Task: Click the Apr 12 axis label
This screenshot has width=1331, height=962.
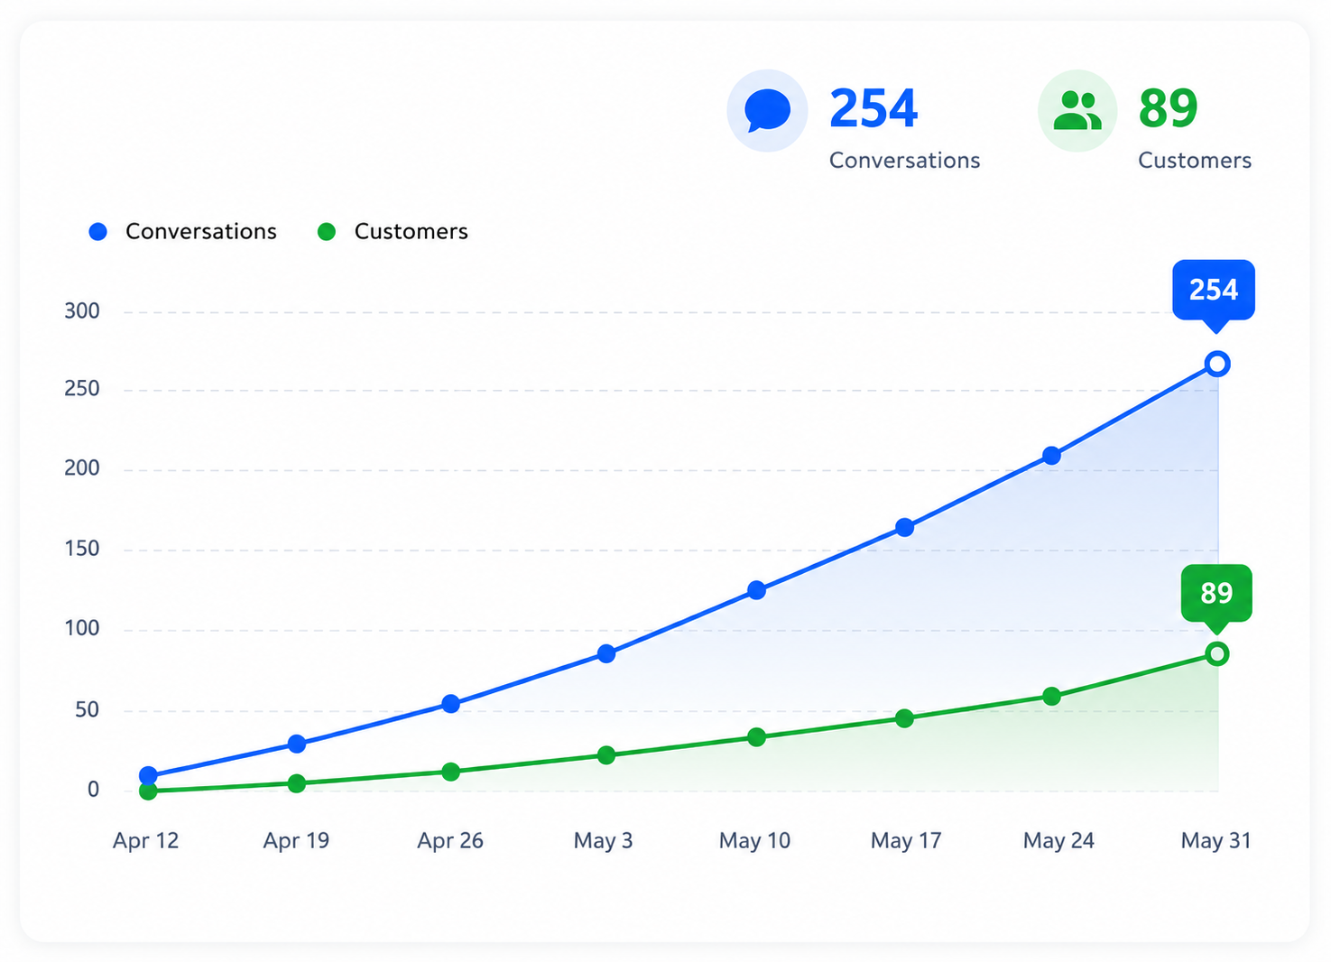Action: pyautogui.click(x=146, y=841)
